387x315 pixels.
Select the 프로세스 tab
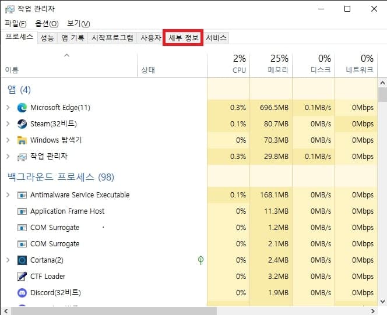pos(19,37)
